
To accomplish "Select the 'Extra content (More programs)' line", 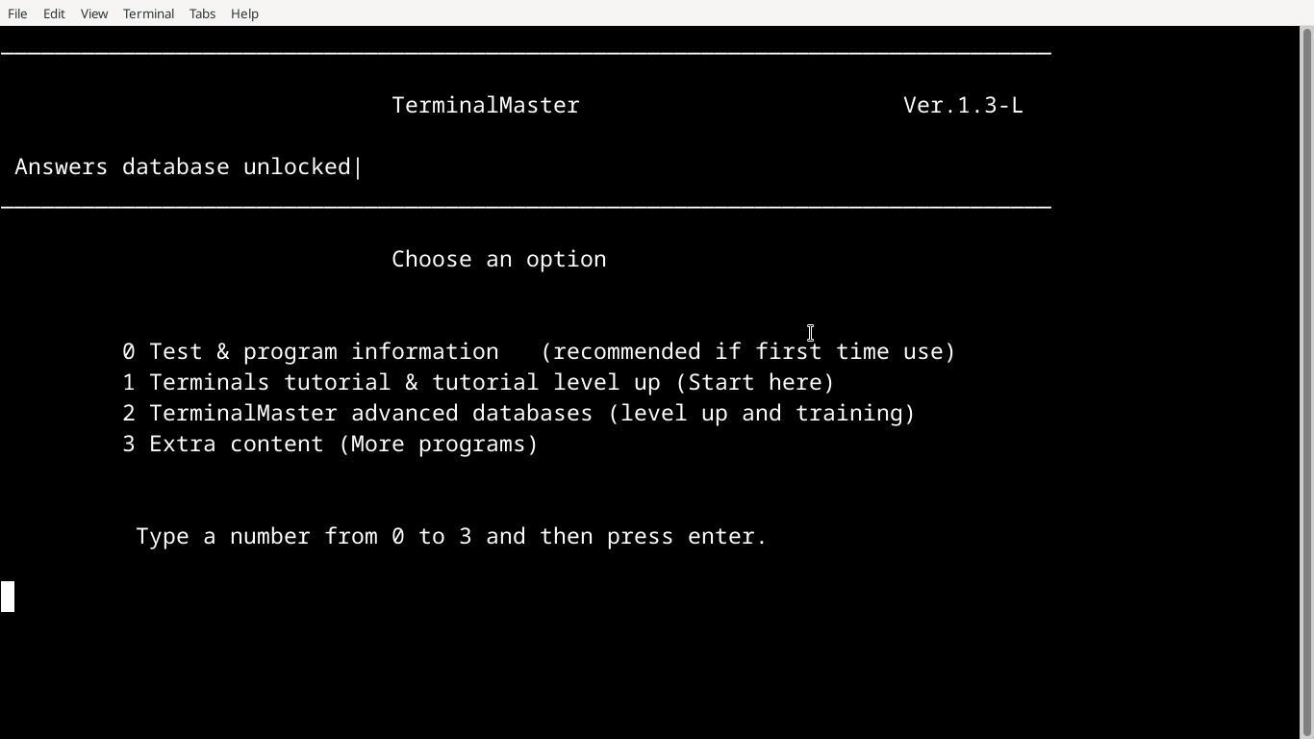I will click(330, 444).
